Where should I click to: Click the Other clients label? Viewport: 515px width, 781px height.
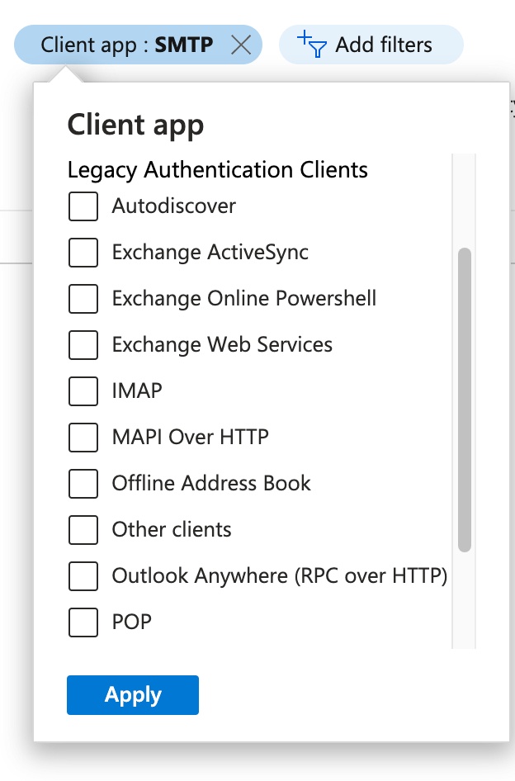pos(172,529)
